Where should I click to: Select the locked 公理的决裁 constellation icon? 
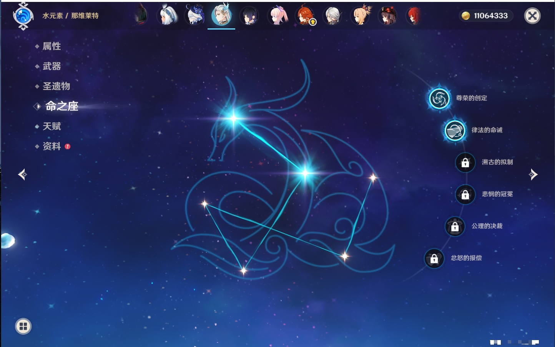(455, 227)
